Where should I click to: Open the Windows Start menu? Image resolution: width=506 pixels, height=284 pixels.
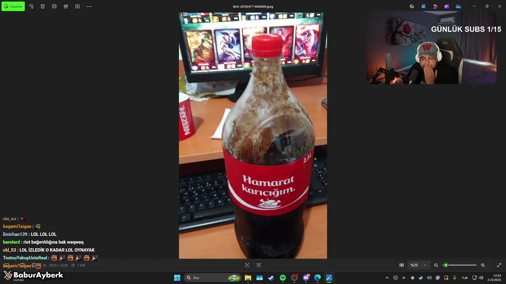click(177, 278)
